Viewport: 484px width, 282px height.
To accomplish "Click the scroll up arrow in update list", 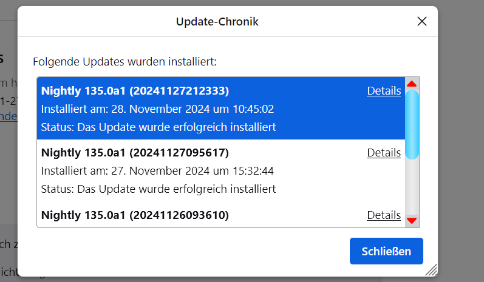I will (412, 84).
